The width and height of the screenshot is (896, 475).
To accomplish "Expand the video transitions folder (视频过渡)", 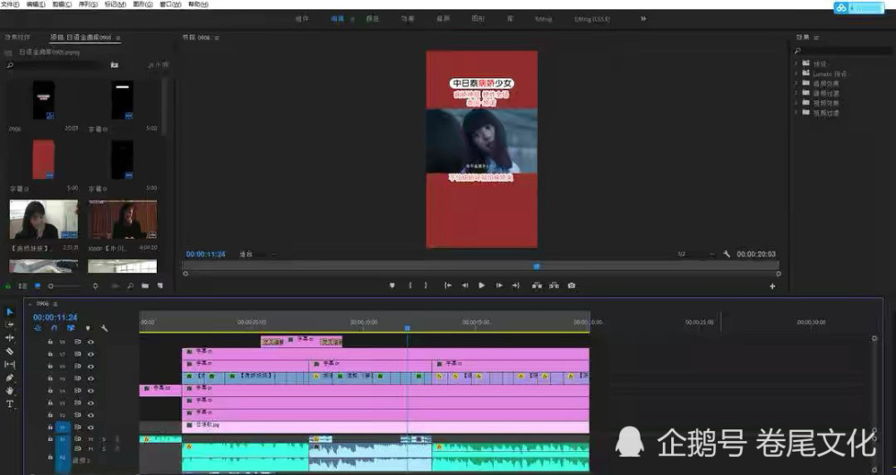I will tap(796, 113).
